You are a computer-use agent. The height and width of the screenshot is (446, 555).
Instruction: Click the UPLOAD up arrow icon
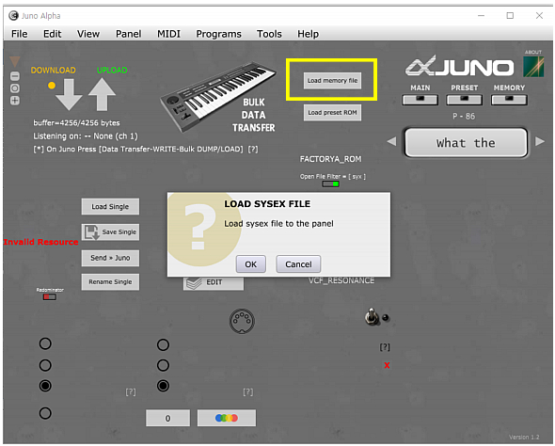click(102, 94)
